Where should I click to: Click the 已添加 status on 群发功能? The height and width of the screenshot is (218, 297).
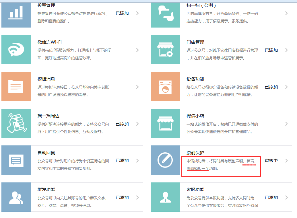click(122, 198)
